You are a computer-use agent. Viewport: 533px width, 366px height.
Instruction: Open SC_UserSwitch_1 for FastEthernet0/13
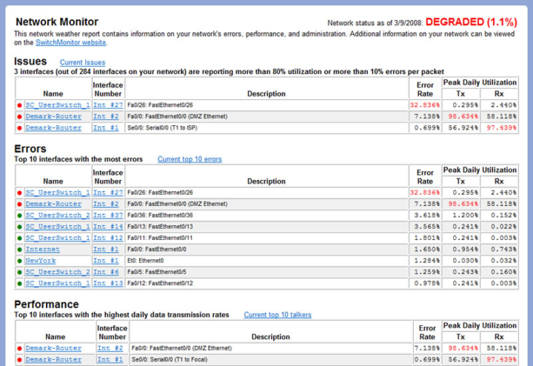[58, 227]
